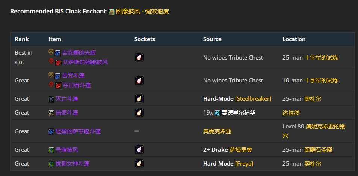This screenshot has height=176, width=358.
Task: Open the 黑曜石圣殿 location link
Action: point(319,150)
